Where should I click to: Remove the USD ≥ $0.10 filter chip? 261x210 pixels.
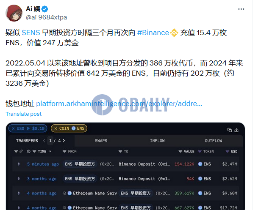pyautogui.click(x=13, y=128)
